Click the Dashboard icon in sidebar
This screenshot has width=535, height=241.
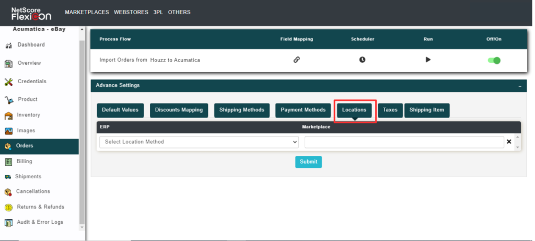point(8,45)
